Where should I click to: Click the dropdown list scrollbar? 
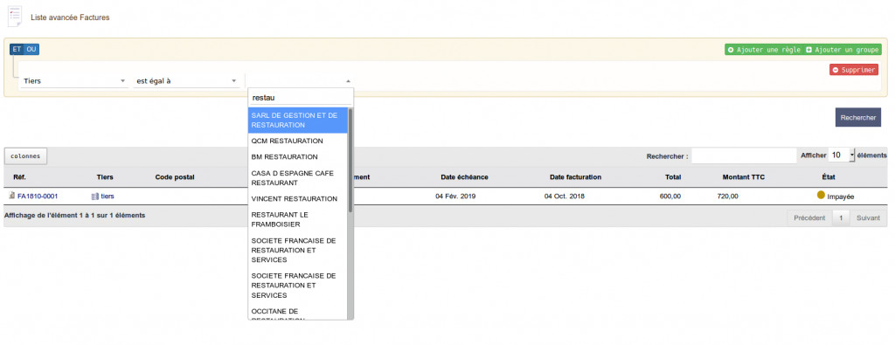tap(350, 161)
